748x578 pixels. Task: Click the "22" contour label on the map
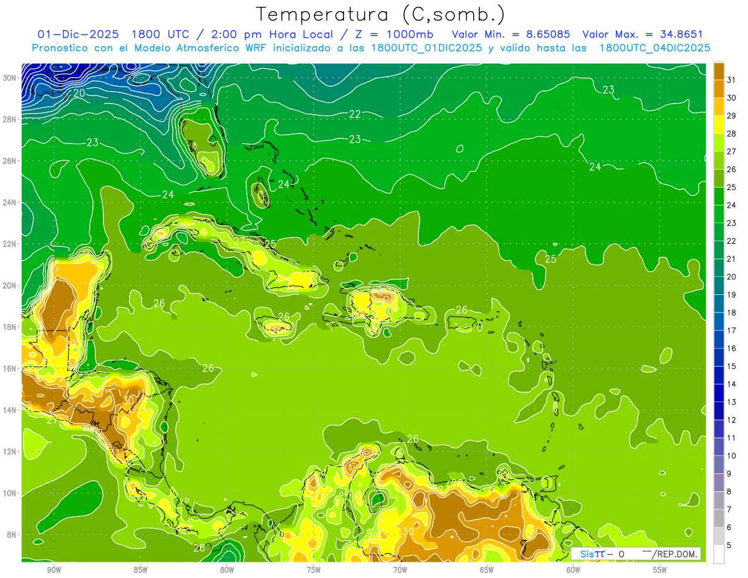point(355,114)
